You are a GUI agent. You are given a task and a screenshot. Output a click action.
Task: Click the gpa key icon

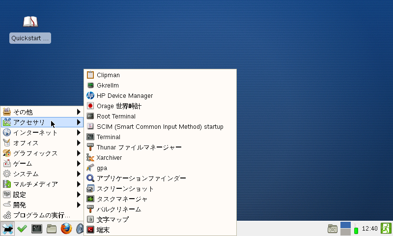90,168
